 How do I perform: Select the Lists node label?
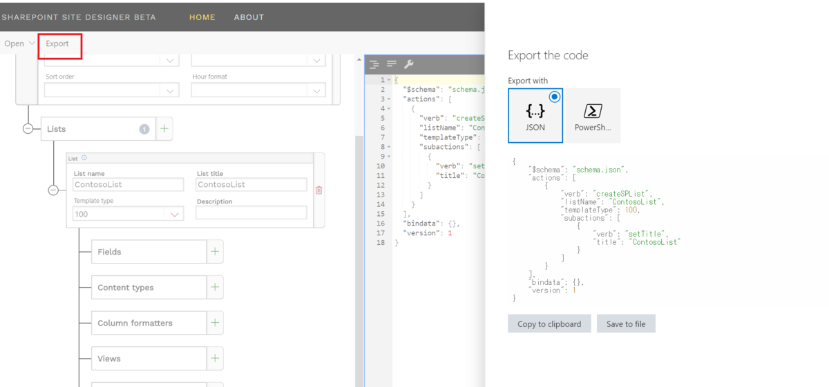click(57, 129)
